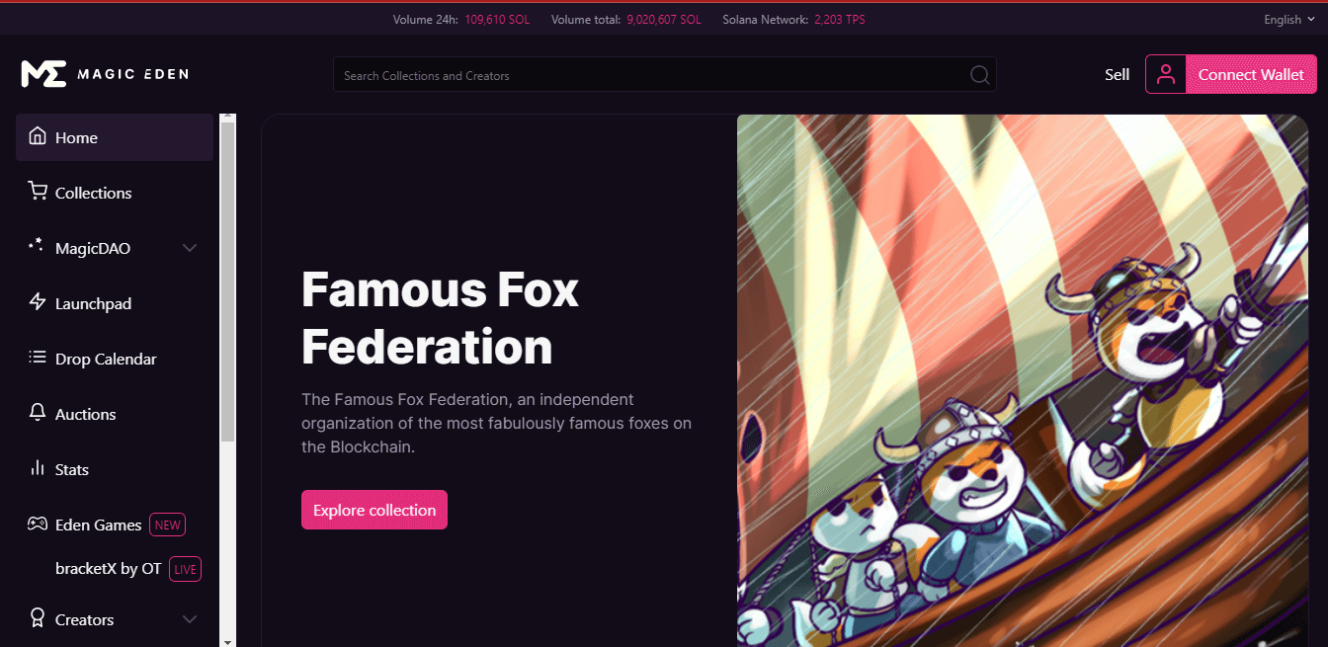
Task: Click the Sell link
Action: point(1118,75)
